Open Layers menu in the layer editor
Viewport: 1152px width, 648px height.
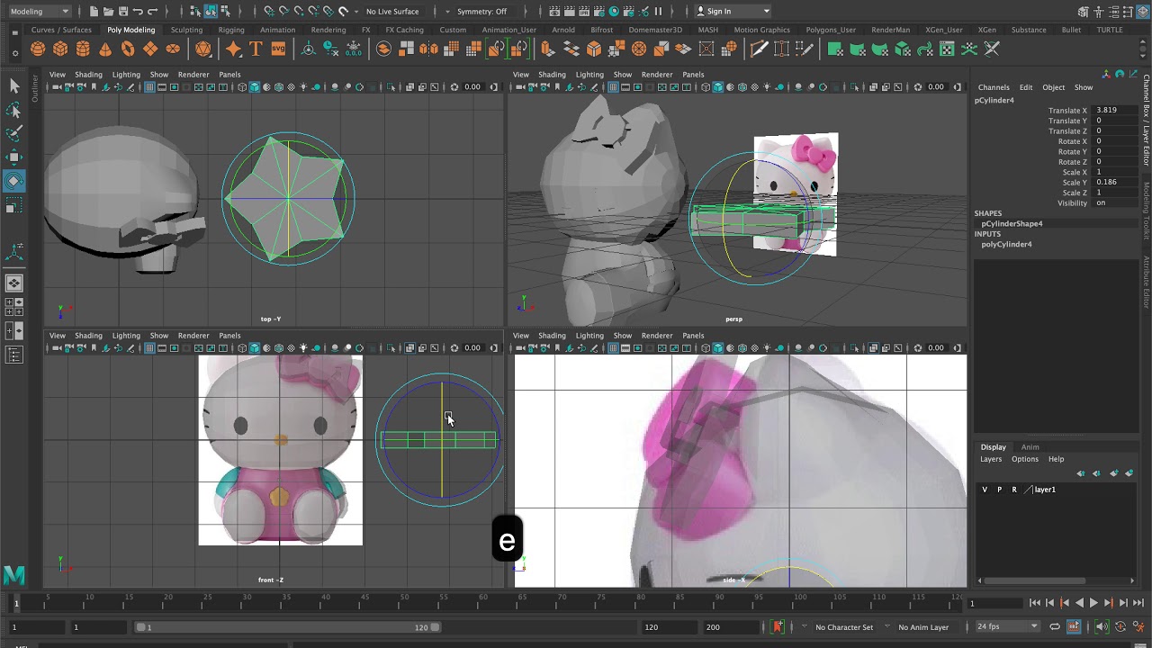coord(991,459)
